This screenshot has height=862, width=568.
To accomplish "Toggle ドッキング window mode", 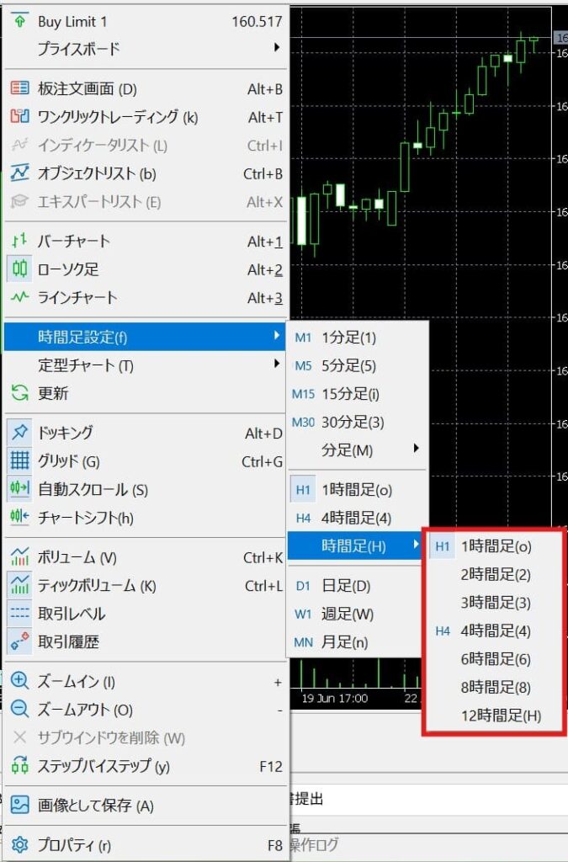I will 146,433.
